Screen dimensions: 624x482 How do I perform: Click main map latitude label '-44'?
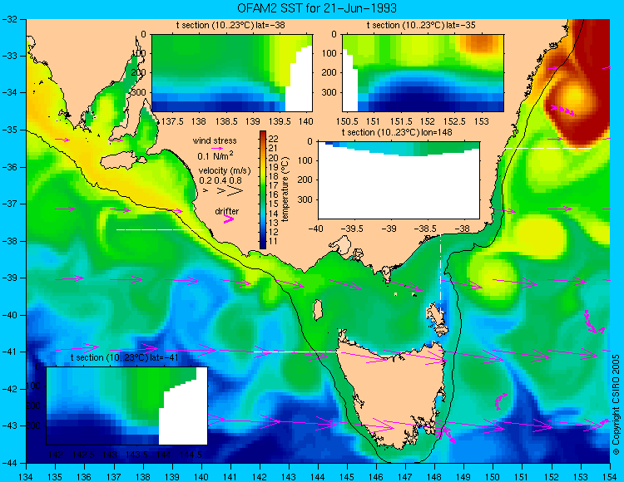[9, 463]
